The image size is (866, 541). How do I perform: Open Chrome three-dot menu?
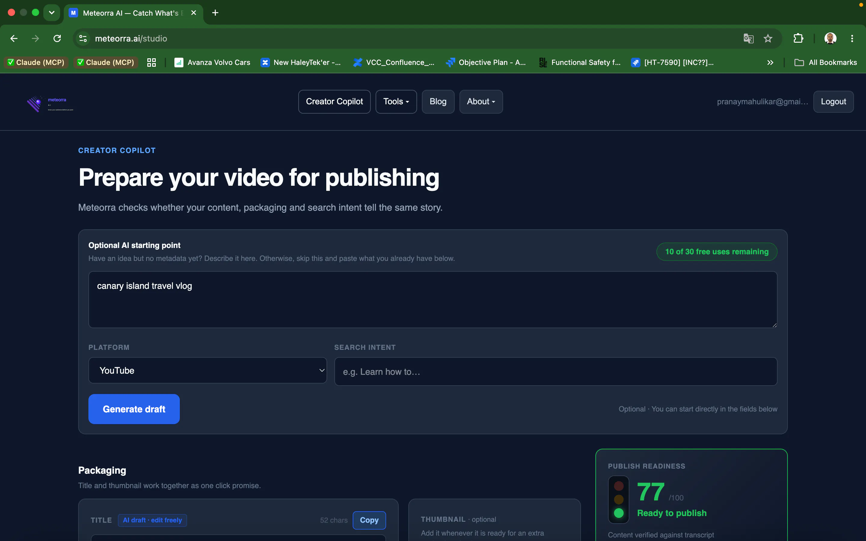tap(852, 38)
